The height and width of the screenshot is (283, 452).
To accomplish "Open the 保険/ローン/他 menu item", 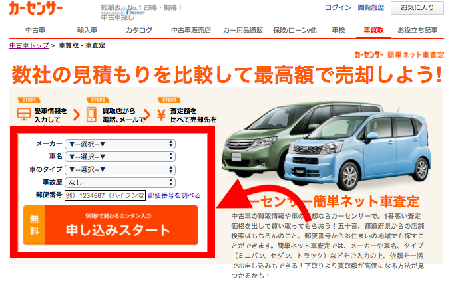I will coord(295,30).
